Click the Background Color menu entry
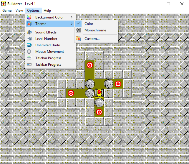Image resolution: width=189 pixels, height=164 pixels. [51, 17]
